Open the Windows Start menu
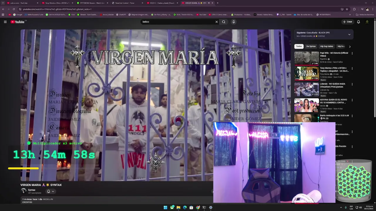The width and height of the screenshot is (376, 211). (x=165, y=207)
